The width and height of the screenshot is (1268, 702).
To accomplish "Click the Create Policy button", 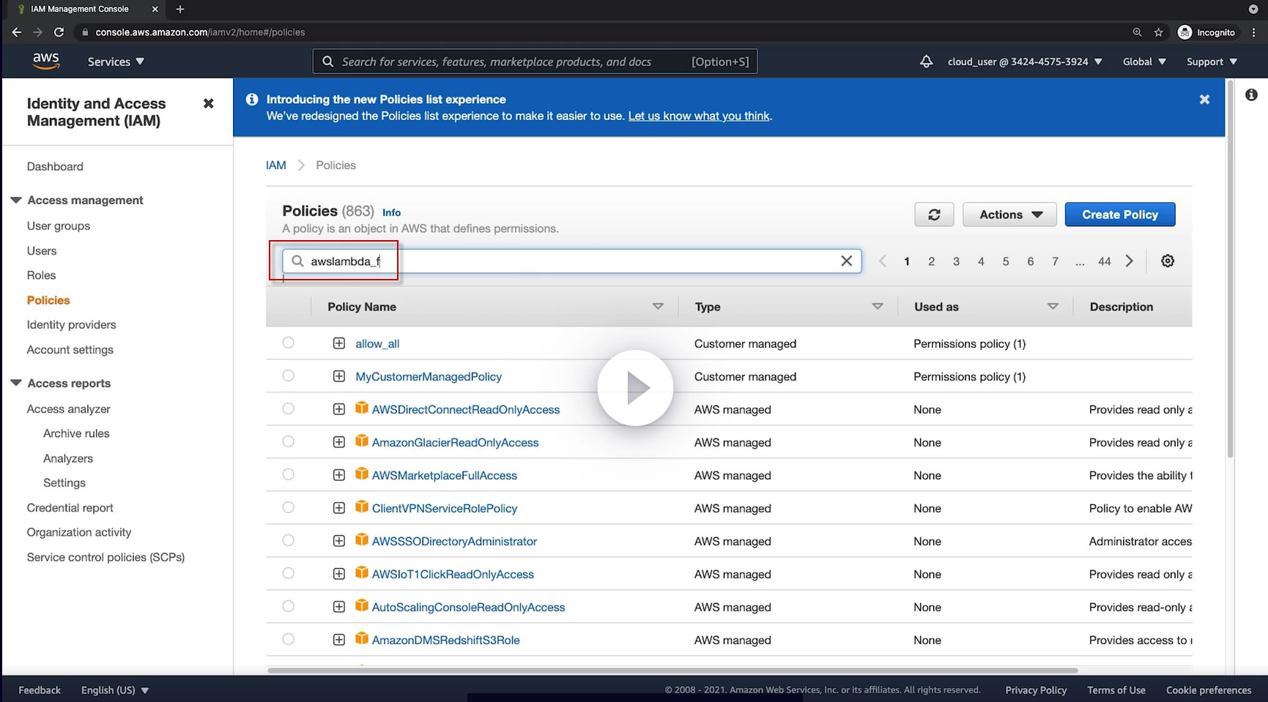I will [1119, 214].
